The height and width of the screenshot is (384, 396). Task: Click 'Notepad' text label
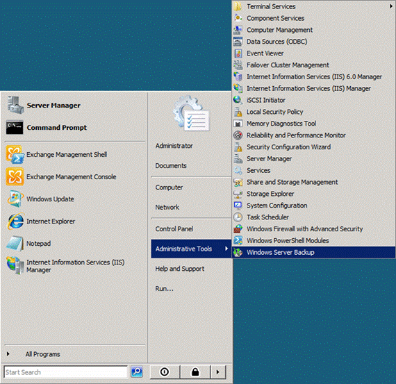pos(39,243)
